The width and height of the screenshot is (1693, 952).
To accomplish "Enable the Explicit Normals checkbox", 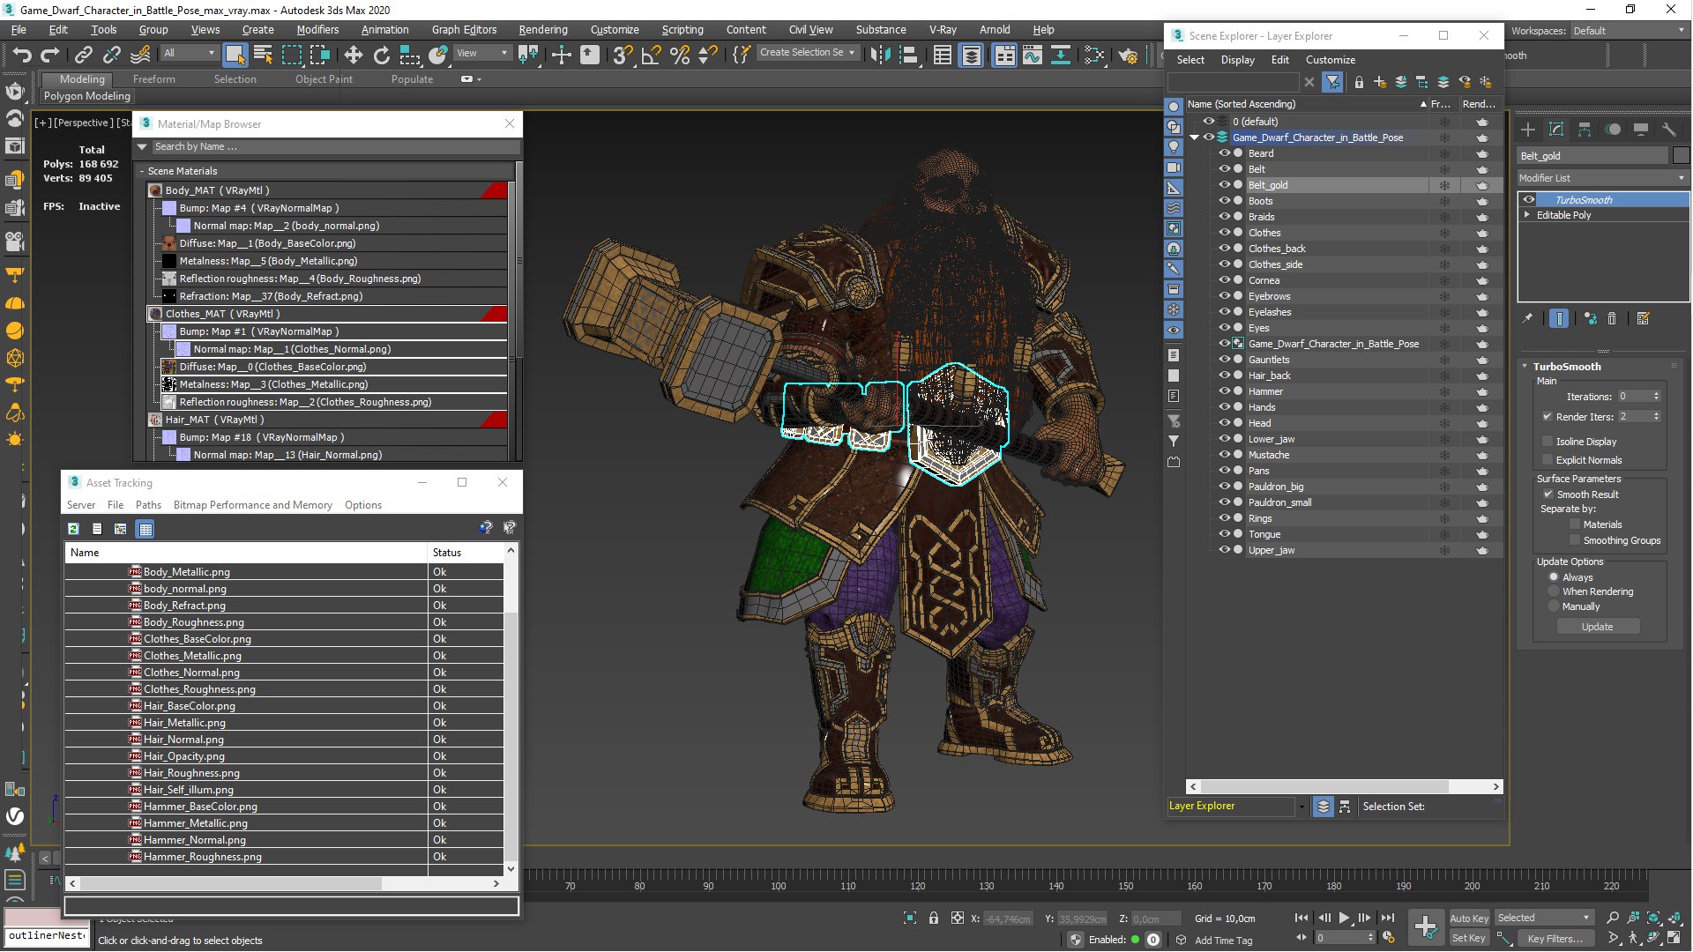I will [1548, 460].
